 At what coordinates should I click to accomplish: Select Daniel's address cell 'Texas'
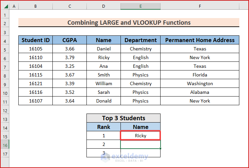[x=200, y=49]
